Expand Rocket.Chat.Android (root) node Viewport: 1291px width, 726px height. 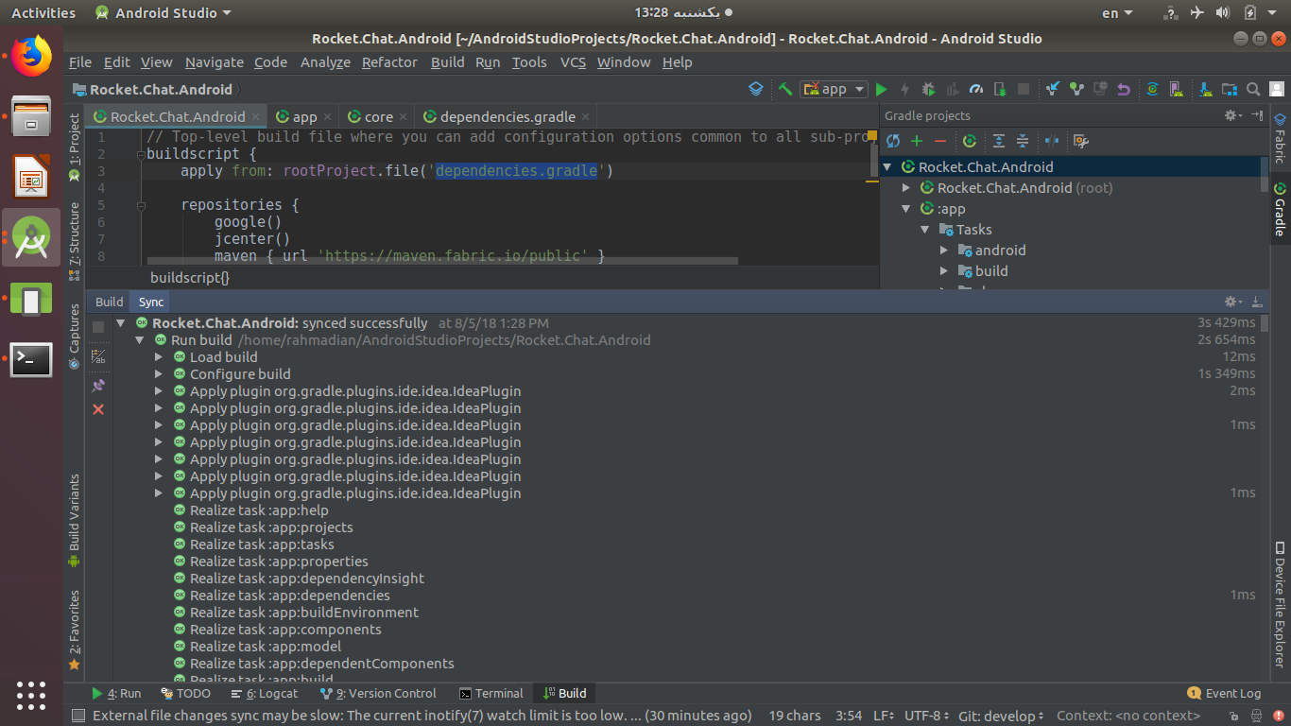coord(906,188)
